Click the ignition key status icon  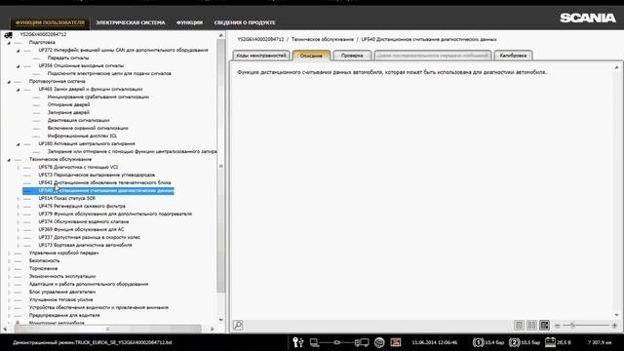click(x=298, y=342)
